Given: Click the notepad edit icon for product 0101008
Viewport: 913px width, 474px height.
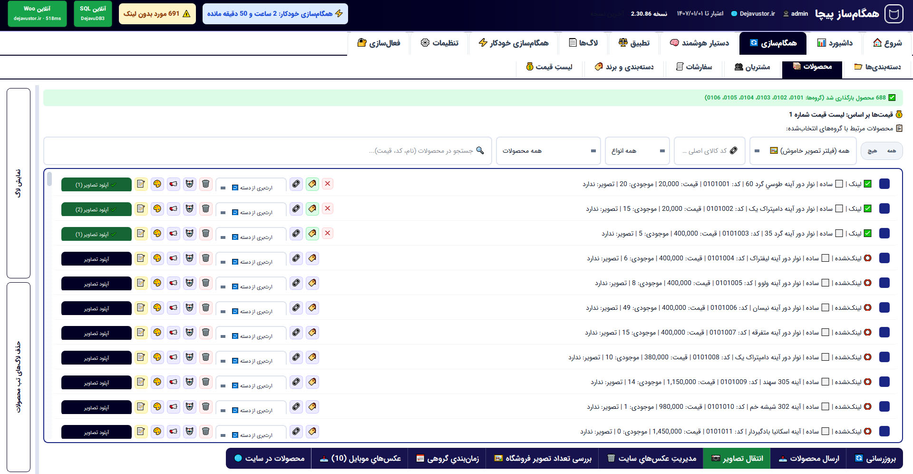Looking at the screenshot, I should pyautogui.click(x=141, y=357).
